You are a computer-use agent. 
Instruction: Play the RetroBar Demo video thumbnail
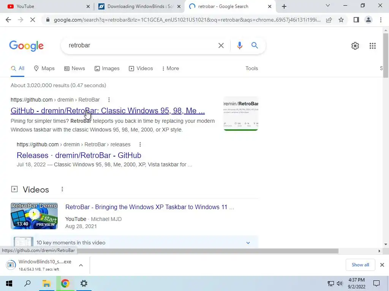[x=34, y=216]
